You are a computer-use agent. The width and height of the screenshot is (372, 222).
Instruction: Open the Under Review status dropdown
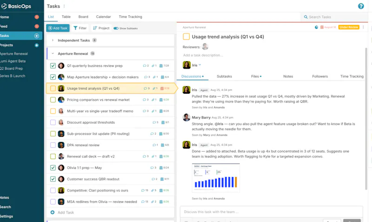click(x=349, y=27)
